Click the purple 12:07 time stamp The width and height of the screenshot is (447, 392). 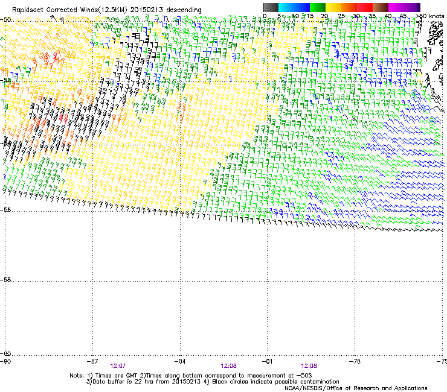(x=118, y=366)
